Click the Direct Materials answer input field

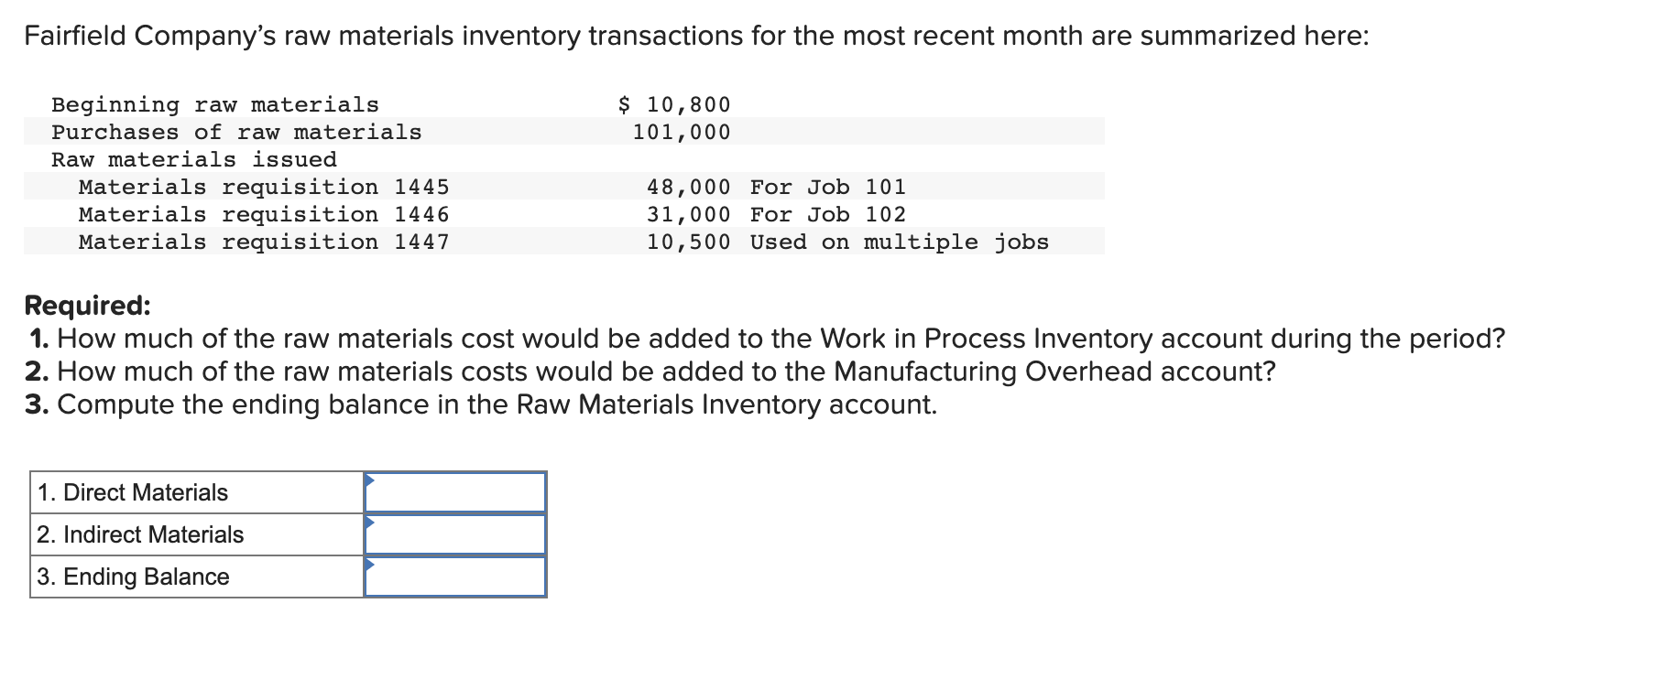(x=455, y=492)
